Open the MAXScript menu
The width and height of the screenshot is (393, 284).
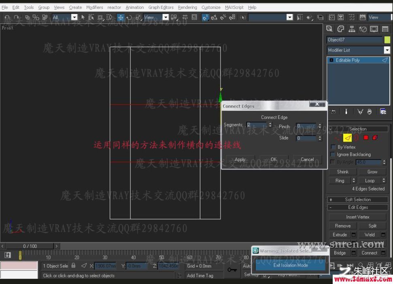[234, 7]
